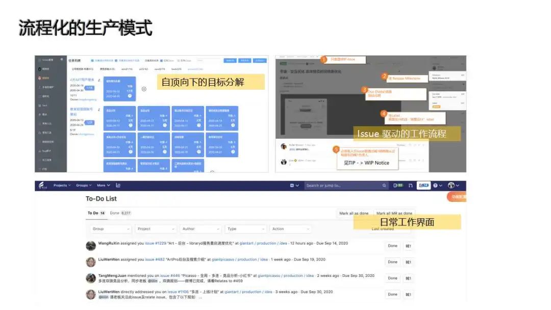Toggle the hamburger menu icon in task-board sidebar
551x310 pixels.
coord(62,60)
